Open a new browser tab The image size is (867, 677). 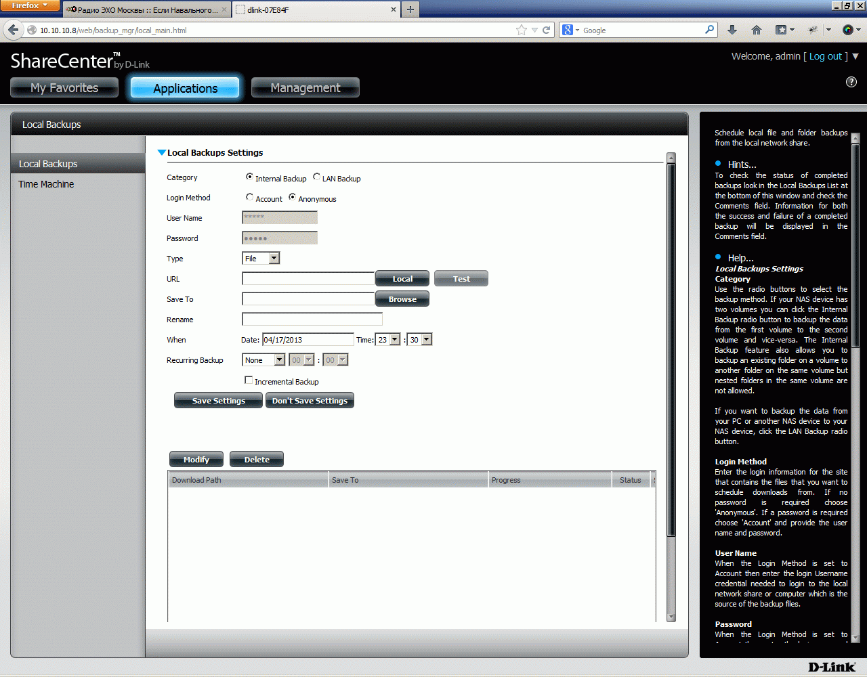(x=410, y=9)
